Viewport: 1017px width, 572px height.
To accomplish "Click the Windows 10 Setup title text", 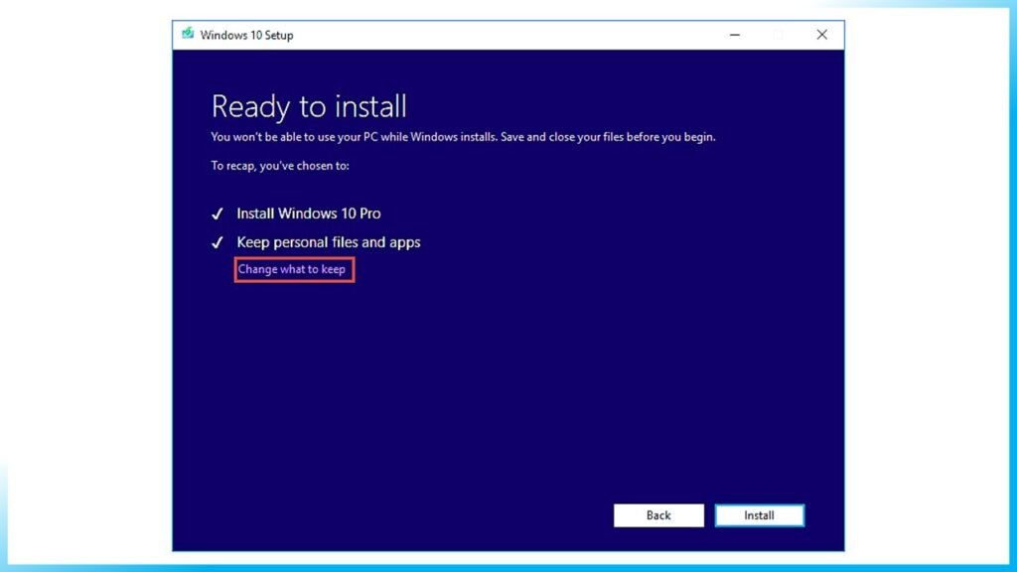I will click(245, 35).
